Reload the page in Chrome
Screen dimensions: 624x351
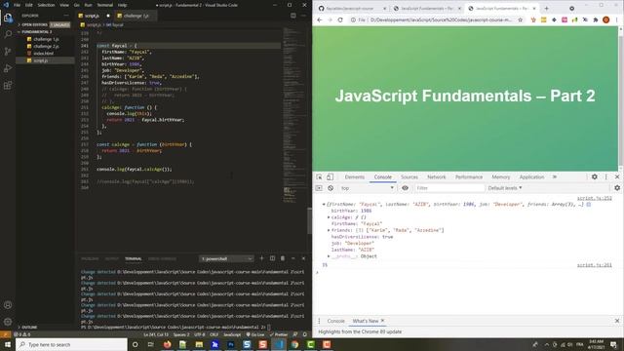pyautogui.click(x=340, y=19)
